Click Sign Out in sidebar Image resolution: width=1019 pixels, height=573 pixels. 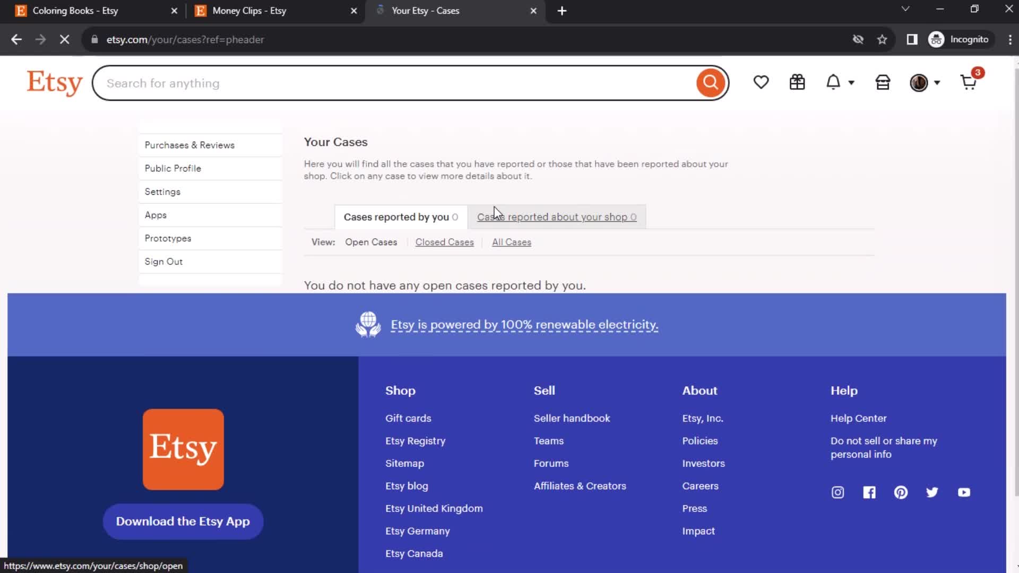[210, 262]
